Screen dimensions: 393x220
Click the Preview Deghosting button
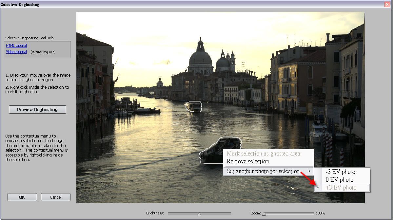[37, 109]
